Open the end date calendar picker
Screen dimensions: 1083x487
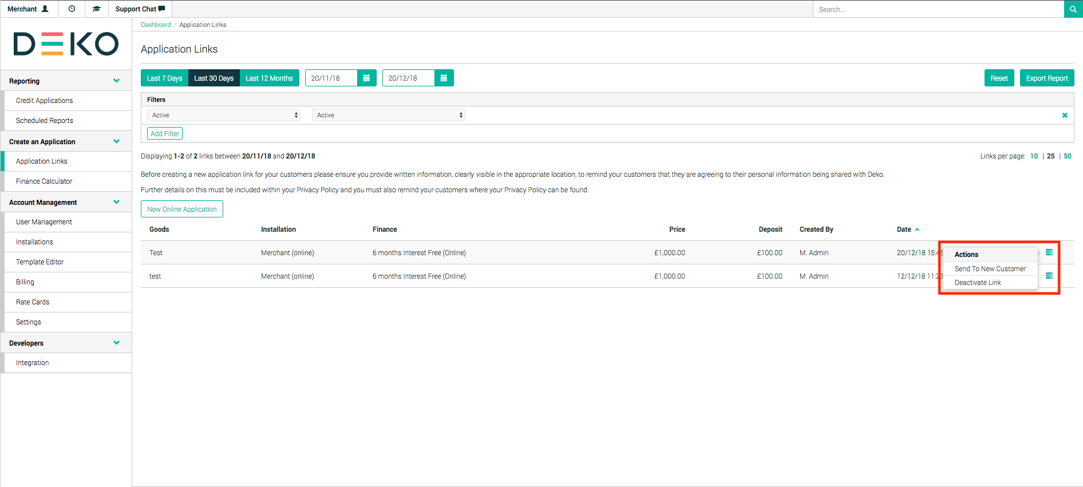[444, 78]
